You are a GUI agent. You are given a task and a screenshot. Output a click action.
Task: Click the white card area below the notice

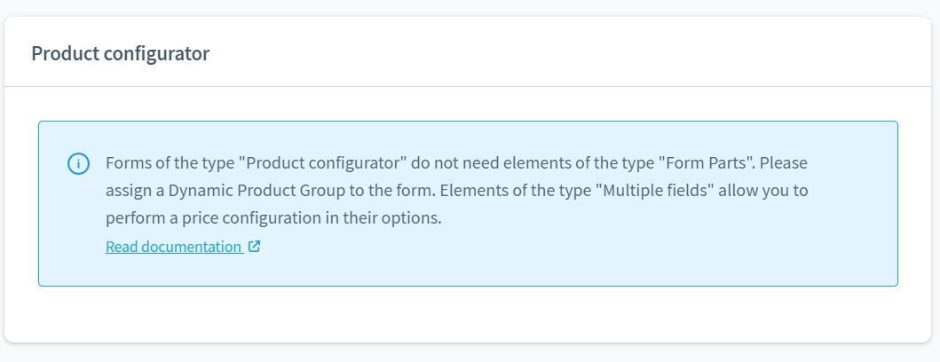444,314
